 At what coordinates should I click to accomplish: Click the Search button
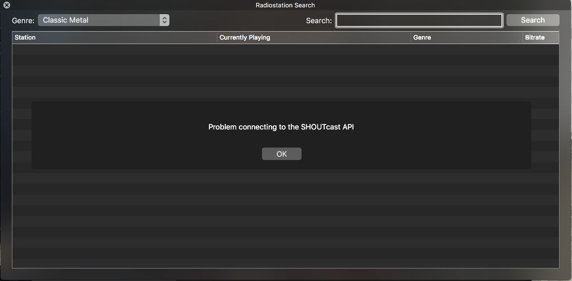[532, 20]
